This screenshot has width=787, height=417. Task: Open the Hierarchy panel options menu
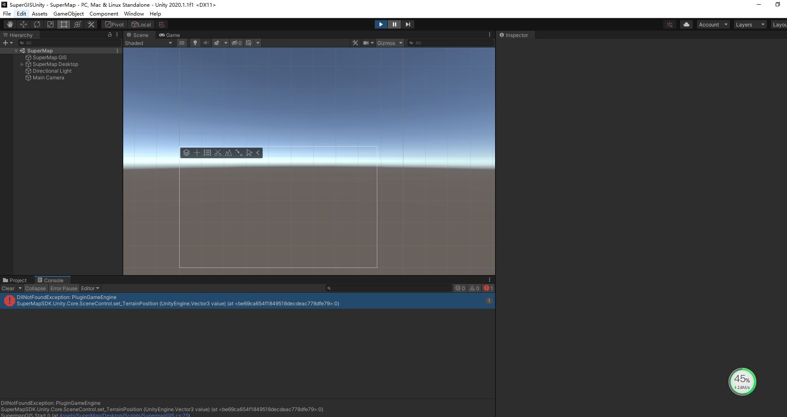point(117,35)
